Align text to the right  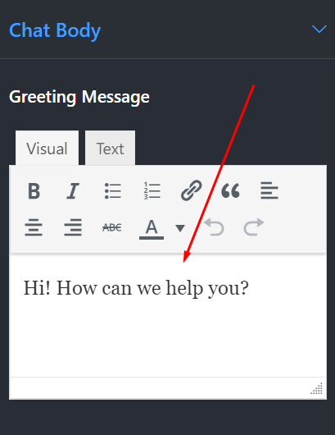[x=73, y=227]
